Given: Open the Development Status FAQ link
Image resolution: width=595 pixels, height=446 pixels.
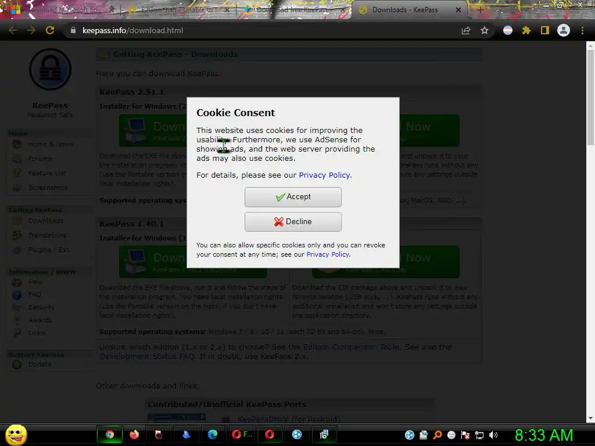Looking at the screenshot, I should point(147,356).
